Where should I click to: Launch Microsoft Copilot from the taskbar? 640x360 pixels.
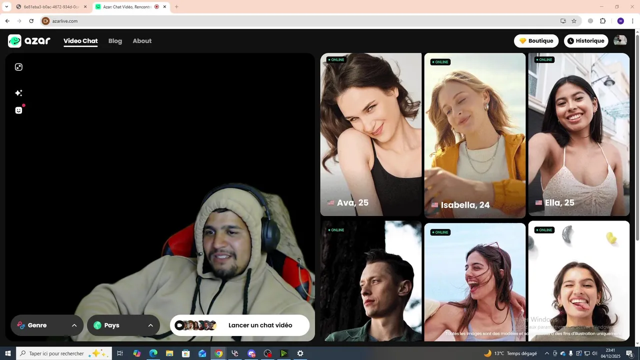[x=136, y=353]
